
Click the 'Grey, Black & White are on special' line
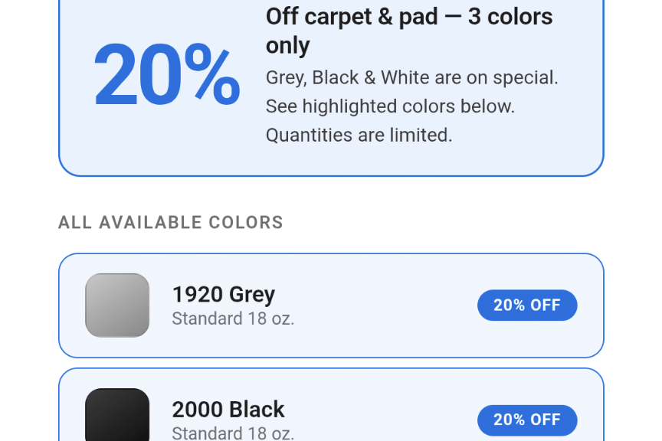(411, 77)
